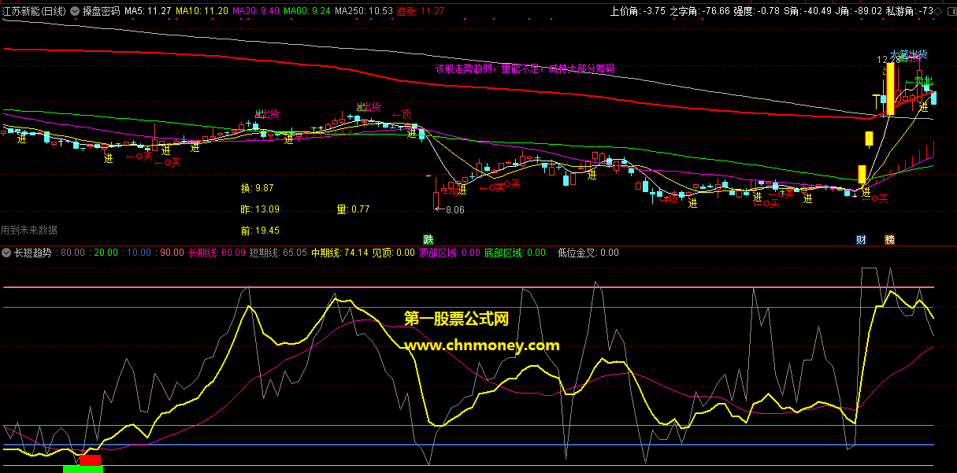The height and width of the screenshot is (473, 957).
Task: Click the 强度: -0.78 reading
Action: (x=757, y=11)
